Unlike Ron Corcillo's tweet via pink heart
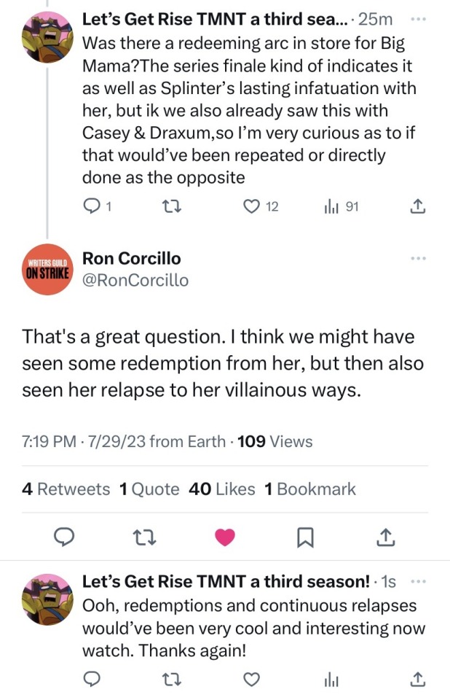The height and width of the screenshot is (700, 450). pos(225,537)
